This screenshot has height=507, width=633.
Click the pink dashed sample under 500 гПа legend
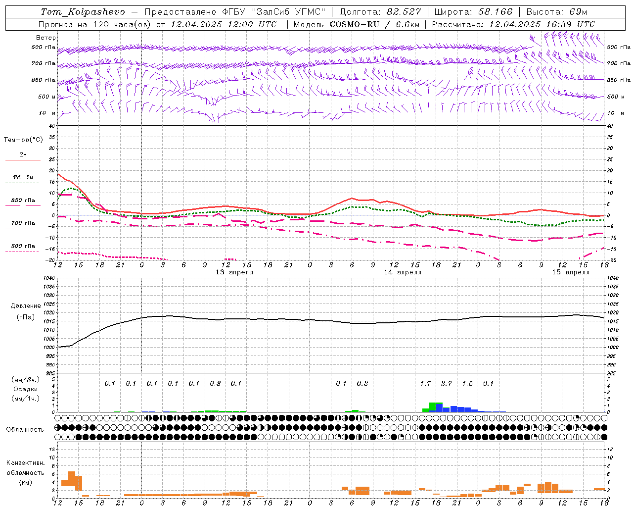23,252
